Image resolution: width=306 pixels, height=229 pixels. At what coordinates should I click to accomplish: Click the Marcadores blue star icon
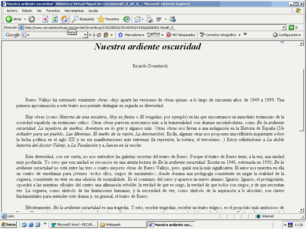click(x=121, y=35)
